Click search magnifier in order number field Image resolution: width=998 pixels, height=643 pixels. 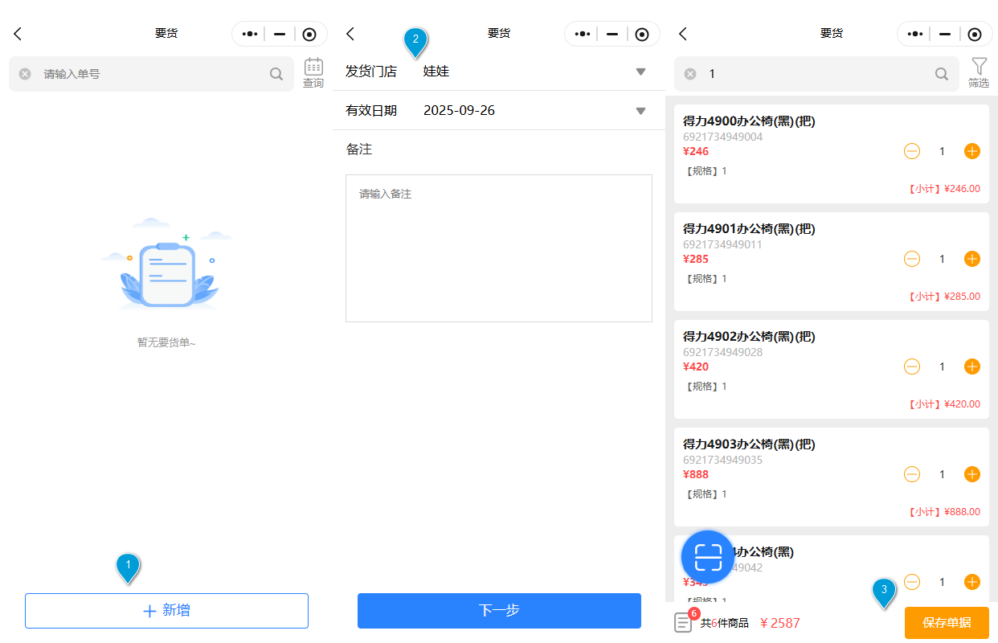pos(276,74)
